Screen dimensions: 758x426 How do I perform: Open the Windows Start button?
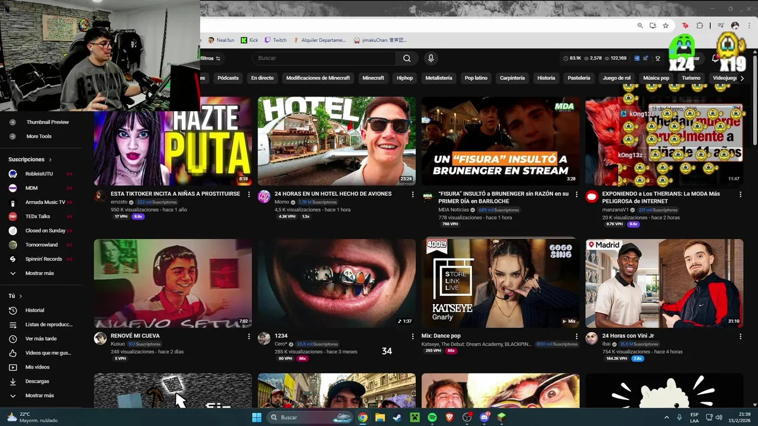click(x=256, y=417)
